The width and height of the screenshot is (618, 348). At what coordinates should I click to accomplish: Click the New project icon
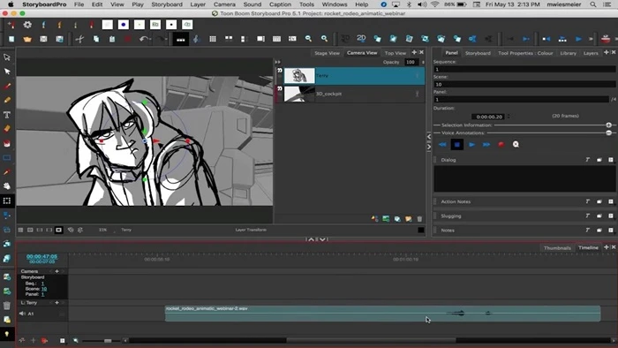11,39
